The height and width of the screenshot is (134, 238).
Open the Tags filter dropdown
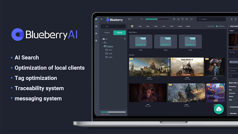(x=140, y=26)
